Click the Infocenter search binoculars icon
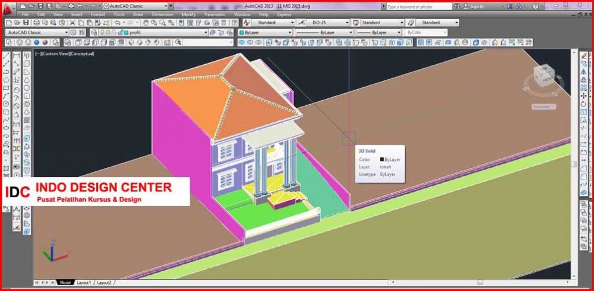 457,6
